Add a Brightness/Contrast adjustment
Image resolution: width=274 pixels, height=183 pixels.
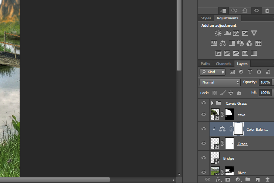pos(218,33)
